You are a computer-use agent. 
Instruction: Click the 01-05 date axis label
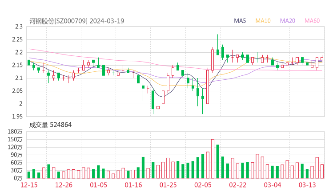(98, 185)
